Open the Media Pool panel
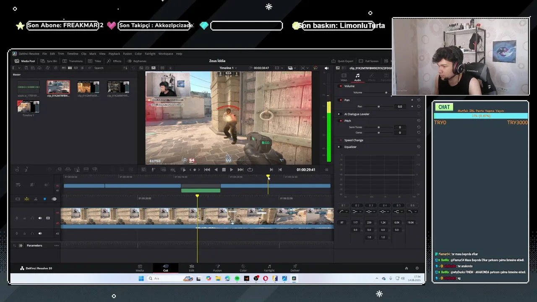Viewport: 537px width, 302px height. (x=25, y=61)
